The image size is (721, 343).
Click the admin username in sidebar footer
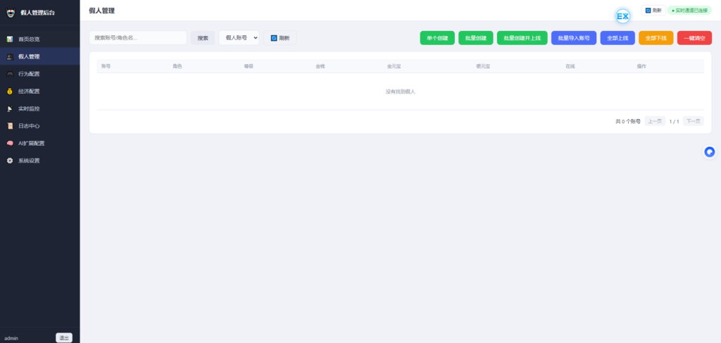pyautogui.click(x=11, y=338)
